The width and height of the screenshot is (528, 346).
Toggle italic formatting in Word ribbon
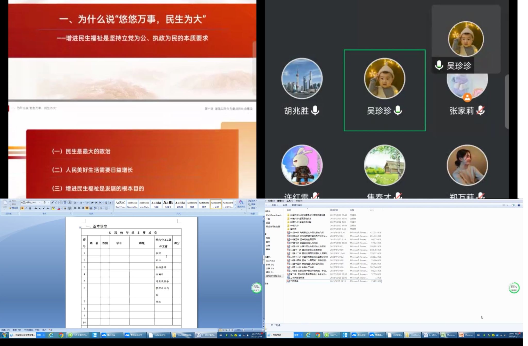(26, 208)
